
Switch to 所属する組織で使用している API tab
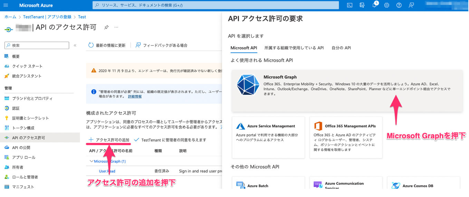pyautogui.click(x=294, y=48)
